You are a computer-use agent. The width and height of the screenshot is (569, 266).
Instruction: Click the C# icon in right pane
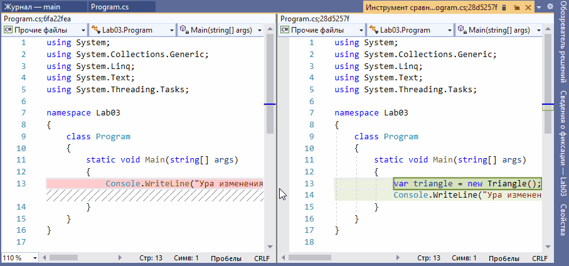click(x=285, y=30)
